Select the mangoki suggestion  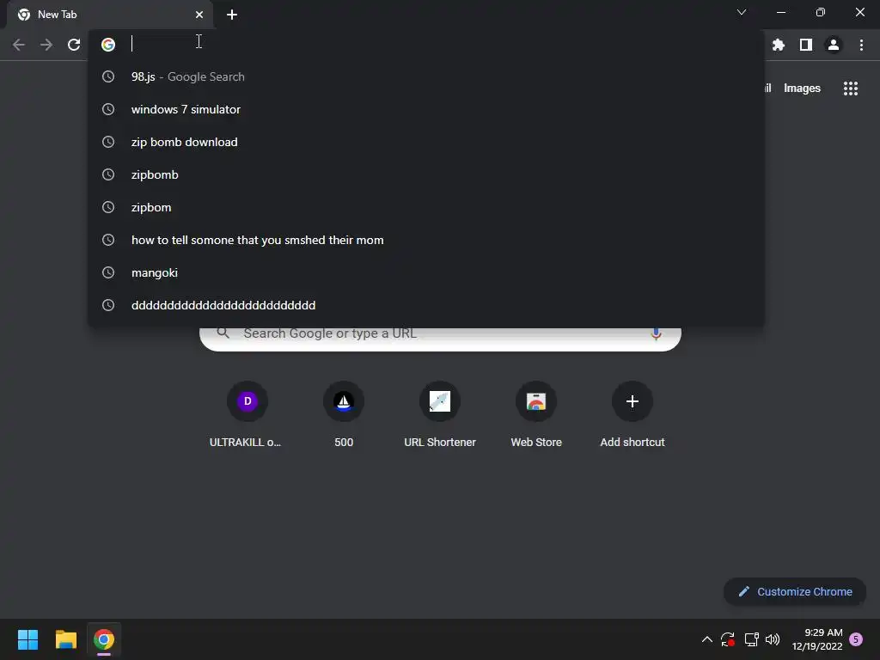[426, 272]
